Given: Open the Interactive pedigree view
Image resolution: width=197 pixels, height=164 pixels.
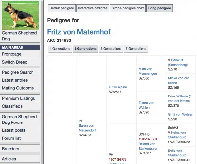Looking at the screenshot, I should pos(93,8).
